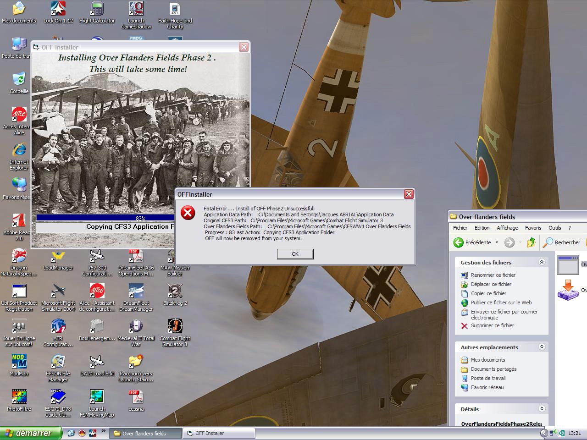Screen dimensions: 587x440
Task: Click the installer progress bar at 83%
Action: click(140, 218)
